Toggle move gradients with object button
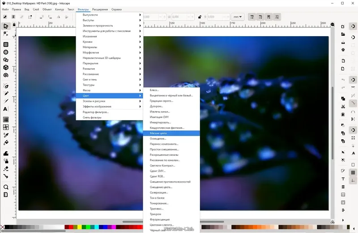Image resolution: width=358 pixels, height=233 pixels. coord(269,17)
